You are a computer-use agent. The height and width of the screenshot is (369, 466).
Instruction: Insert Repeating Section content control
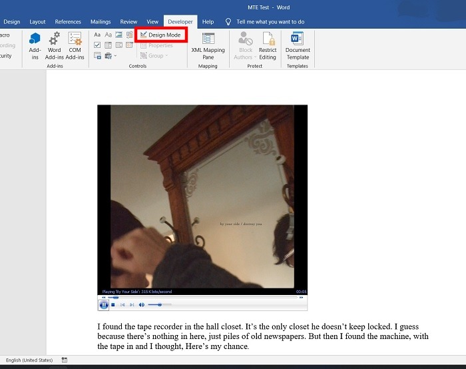97,55
